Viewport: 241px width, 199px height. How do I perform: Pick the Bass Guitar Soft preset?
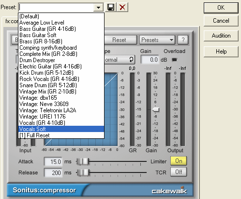tap(61, 35)
